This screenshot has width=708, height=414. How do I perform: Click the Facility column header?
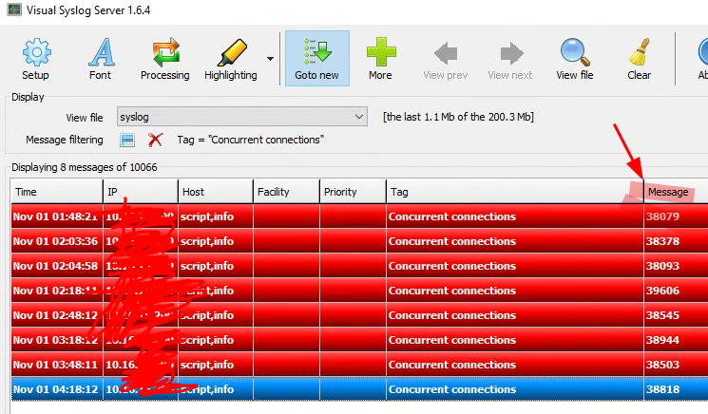point(285,192)
